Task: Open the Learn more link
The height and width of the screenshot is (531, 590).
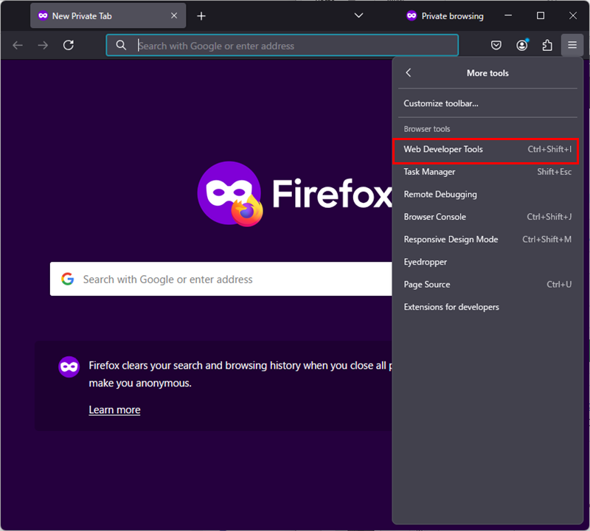Action: [x=114, y=409]
